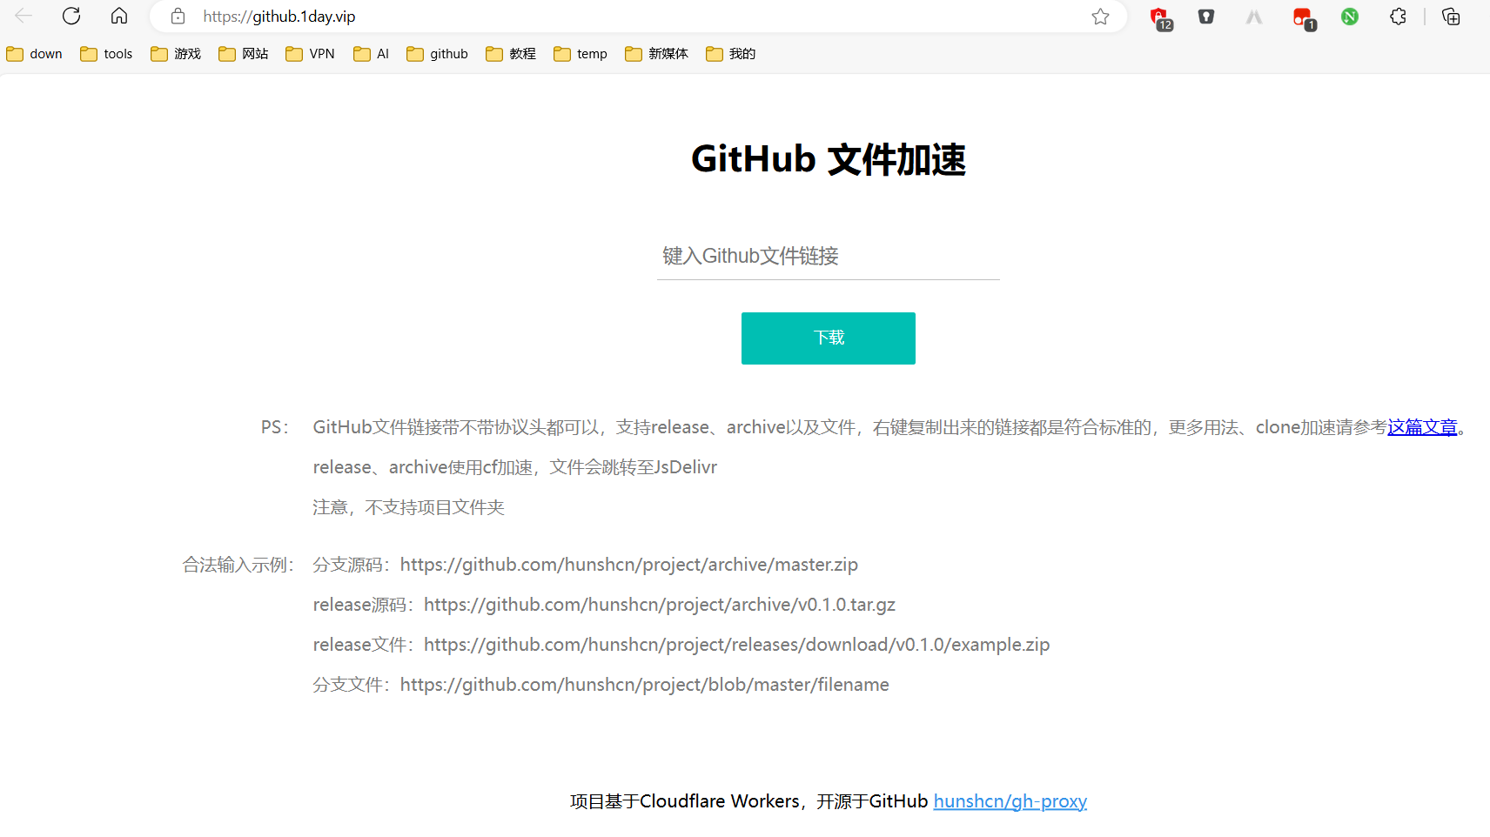
Task: Click the GitHub 文件加速 heading
Action: click(x=829, y=159)
